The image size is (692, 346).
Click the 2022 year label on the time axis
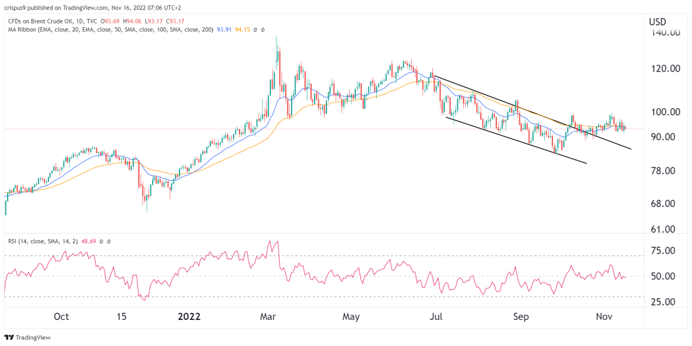[x=190, y=317]
